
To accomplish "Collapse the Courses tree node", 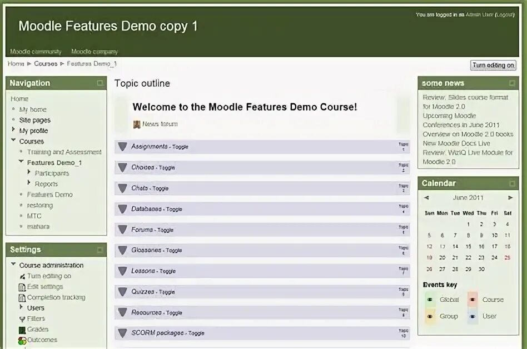I will [x=13, y=140].
